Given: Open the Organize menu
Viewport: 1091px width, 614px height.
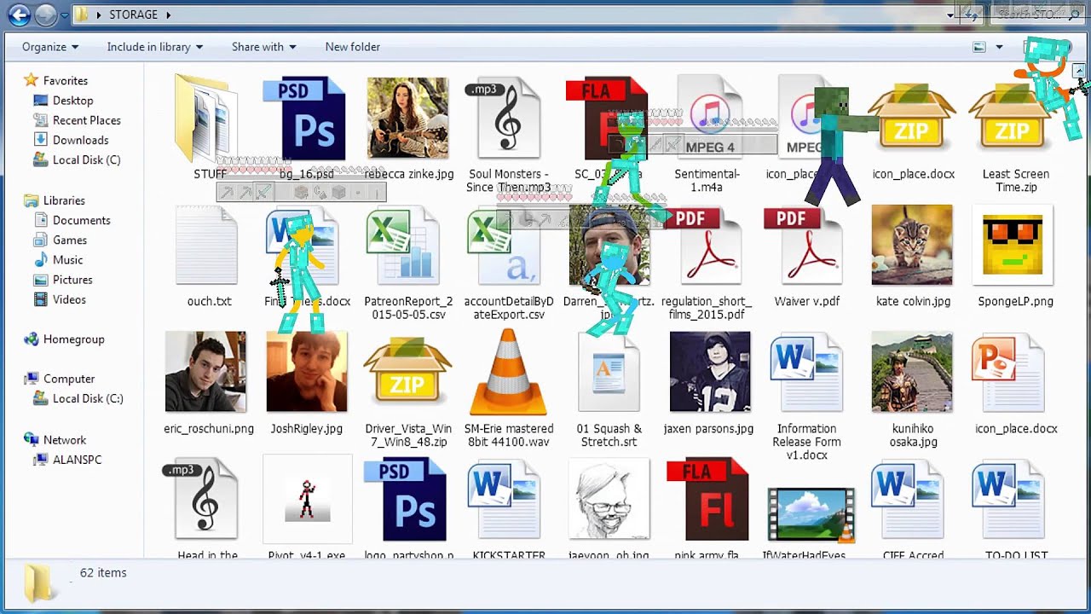Looking at the screenshot, I should coord(50,47).
